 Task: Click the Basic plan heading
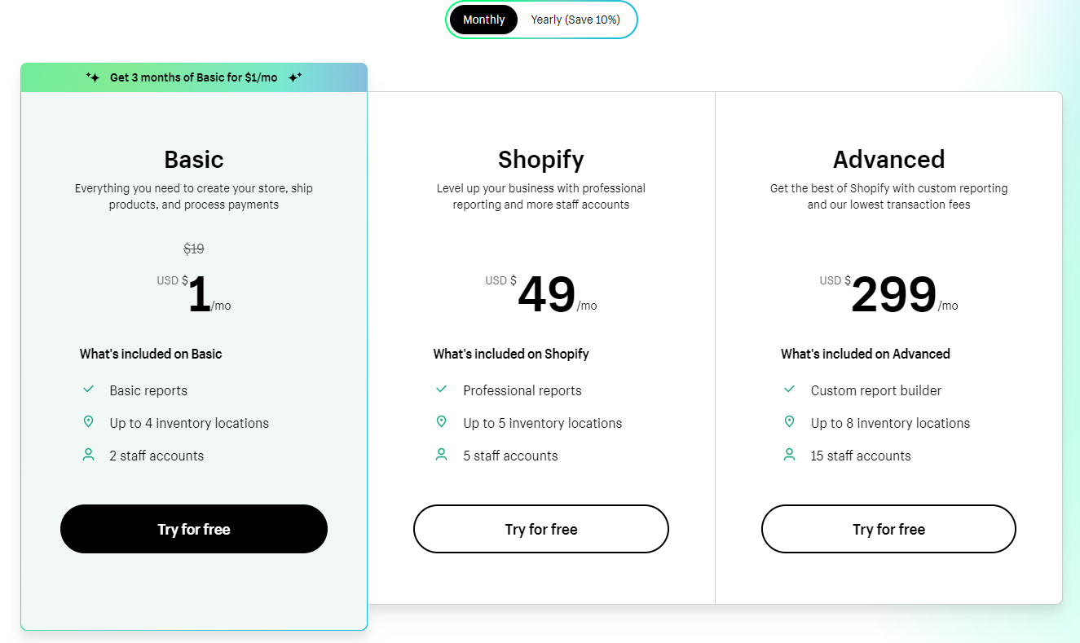(194, 159)
